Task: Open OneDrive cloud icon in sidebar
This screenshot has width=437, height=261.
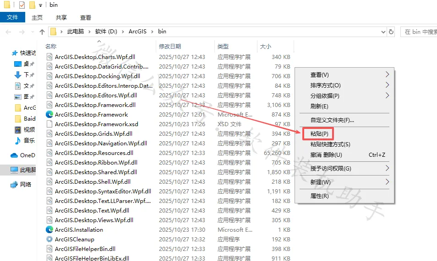Action: [x=14, y=155]
